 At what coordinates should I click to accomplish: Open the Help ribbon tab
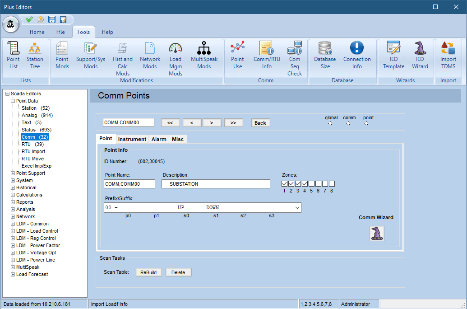pos(107,32)
